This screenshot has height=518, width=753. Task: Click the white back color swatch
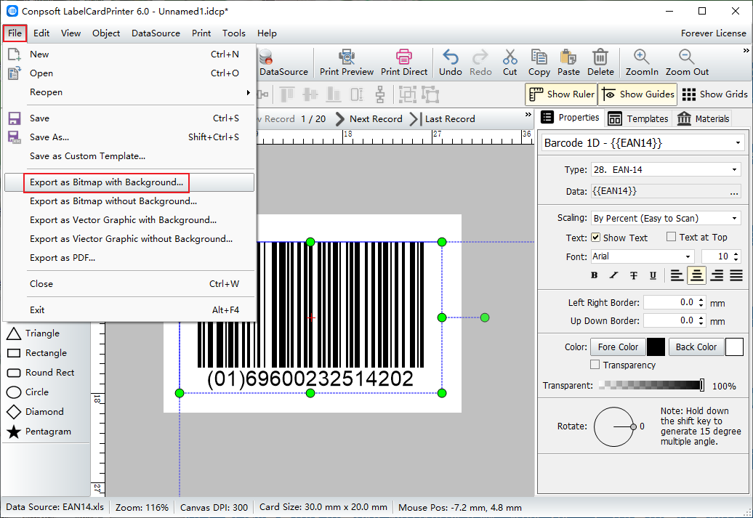pyautogui.click(x=734, y=347)
